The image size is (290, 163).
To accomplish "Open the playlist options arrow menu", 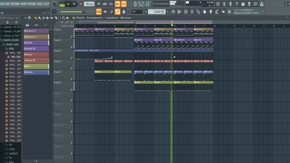I will [x=25, y=18].
